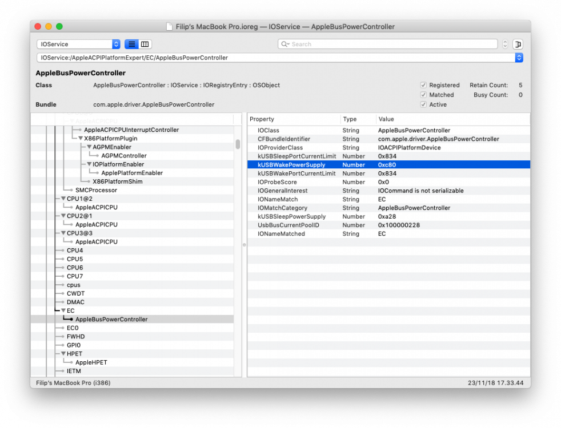Toggle the Registered checkbox
This screenshot has width=561, height=428.
(424, 85)
